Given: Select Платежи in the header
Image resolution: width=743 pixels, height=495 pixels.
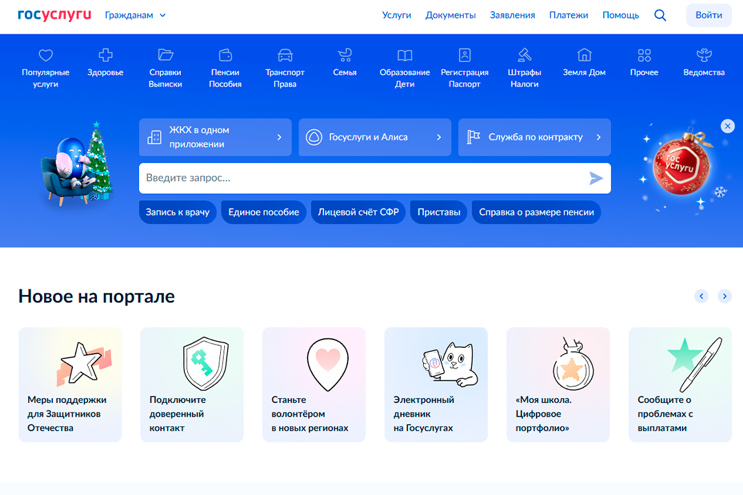Looking at the screenshot, I should click(568, 15).
